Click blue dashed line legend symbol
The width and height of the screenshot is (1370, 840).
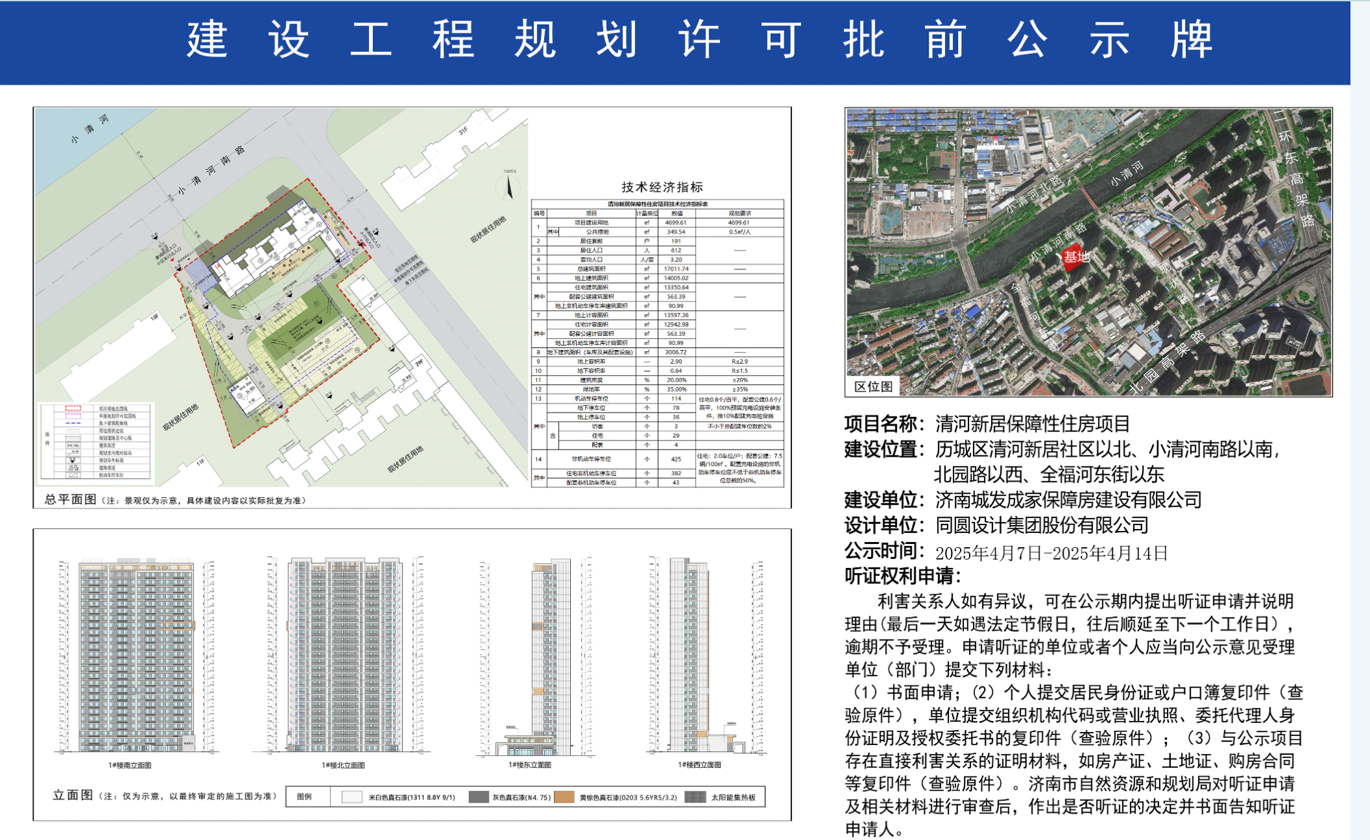(73, 423)
